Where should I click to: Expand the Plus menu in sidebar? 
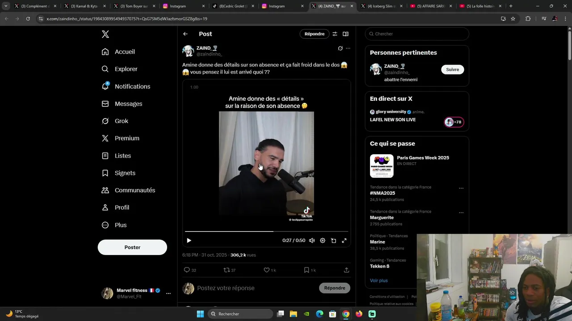(x=114, y=225)
